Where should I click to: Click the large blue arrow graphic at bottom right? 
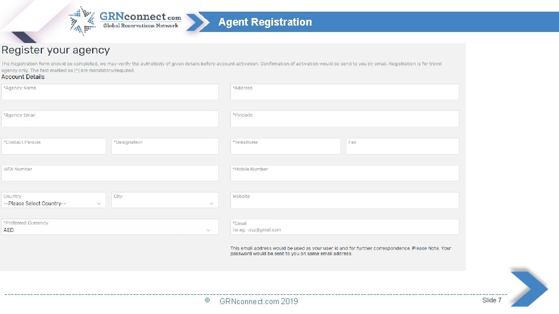529,287
